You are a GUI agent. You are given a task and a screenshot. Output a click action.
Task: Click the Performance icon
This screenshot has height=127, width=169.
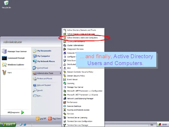65,102
